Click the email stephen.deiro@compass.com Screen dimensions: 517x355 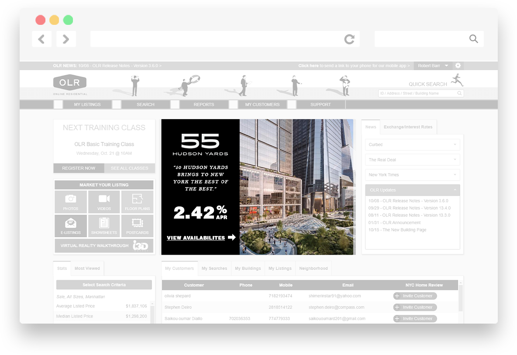pyautogui.click(x=336, y=307)
